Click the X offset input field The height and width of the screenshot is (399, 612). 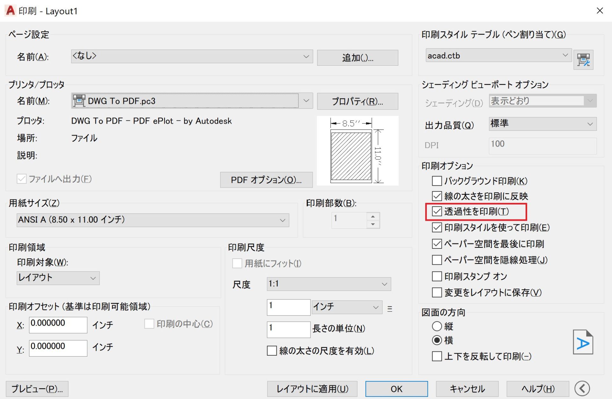click(58, 325)
